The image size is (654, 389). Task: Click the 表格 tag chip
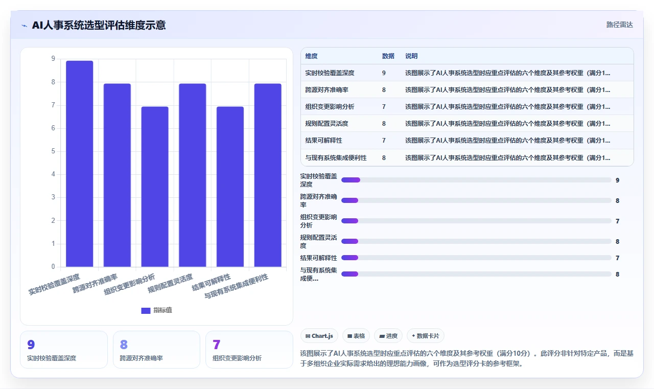(x=356, y=336)
